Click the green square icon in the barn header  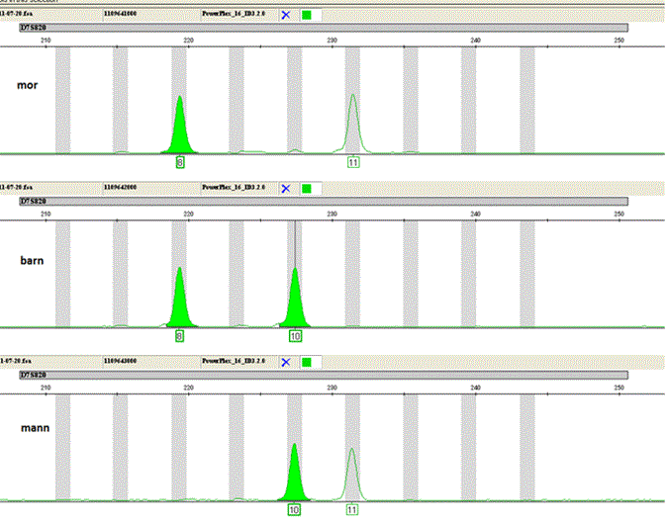(307, 188)
